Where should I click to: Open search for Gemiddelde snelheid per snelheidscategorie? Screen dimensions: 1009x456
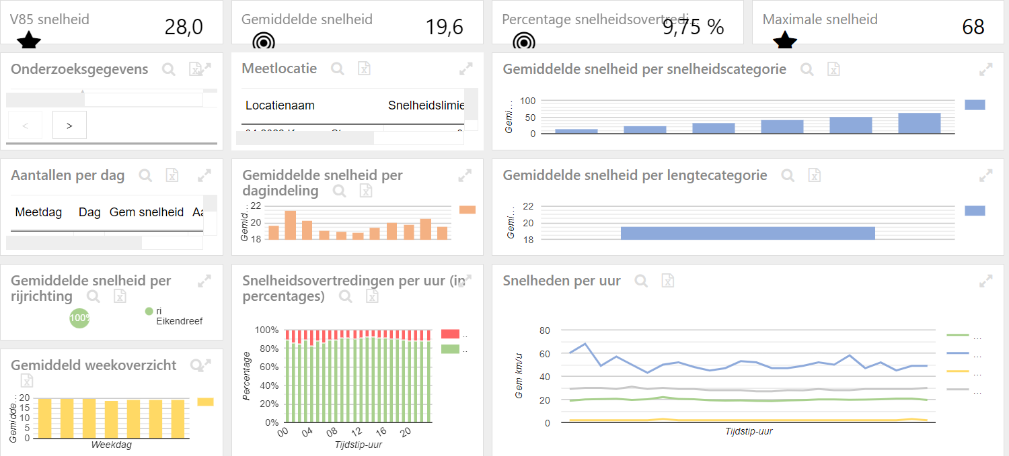807,69
